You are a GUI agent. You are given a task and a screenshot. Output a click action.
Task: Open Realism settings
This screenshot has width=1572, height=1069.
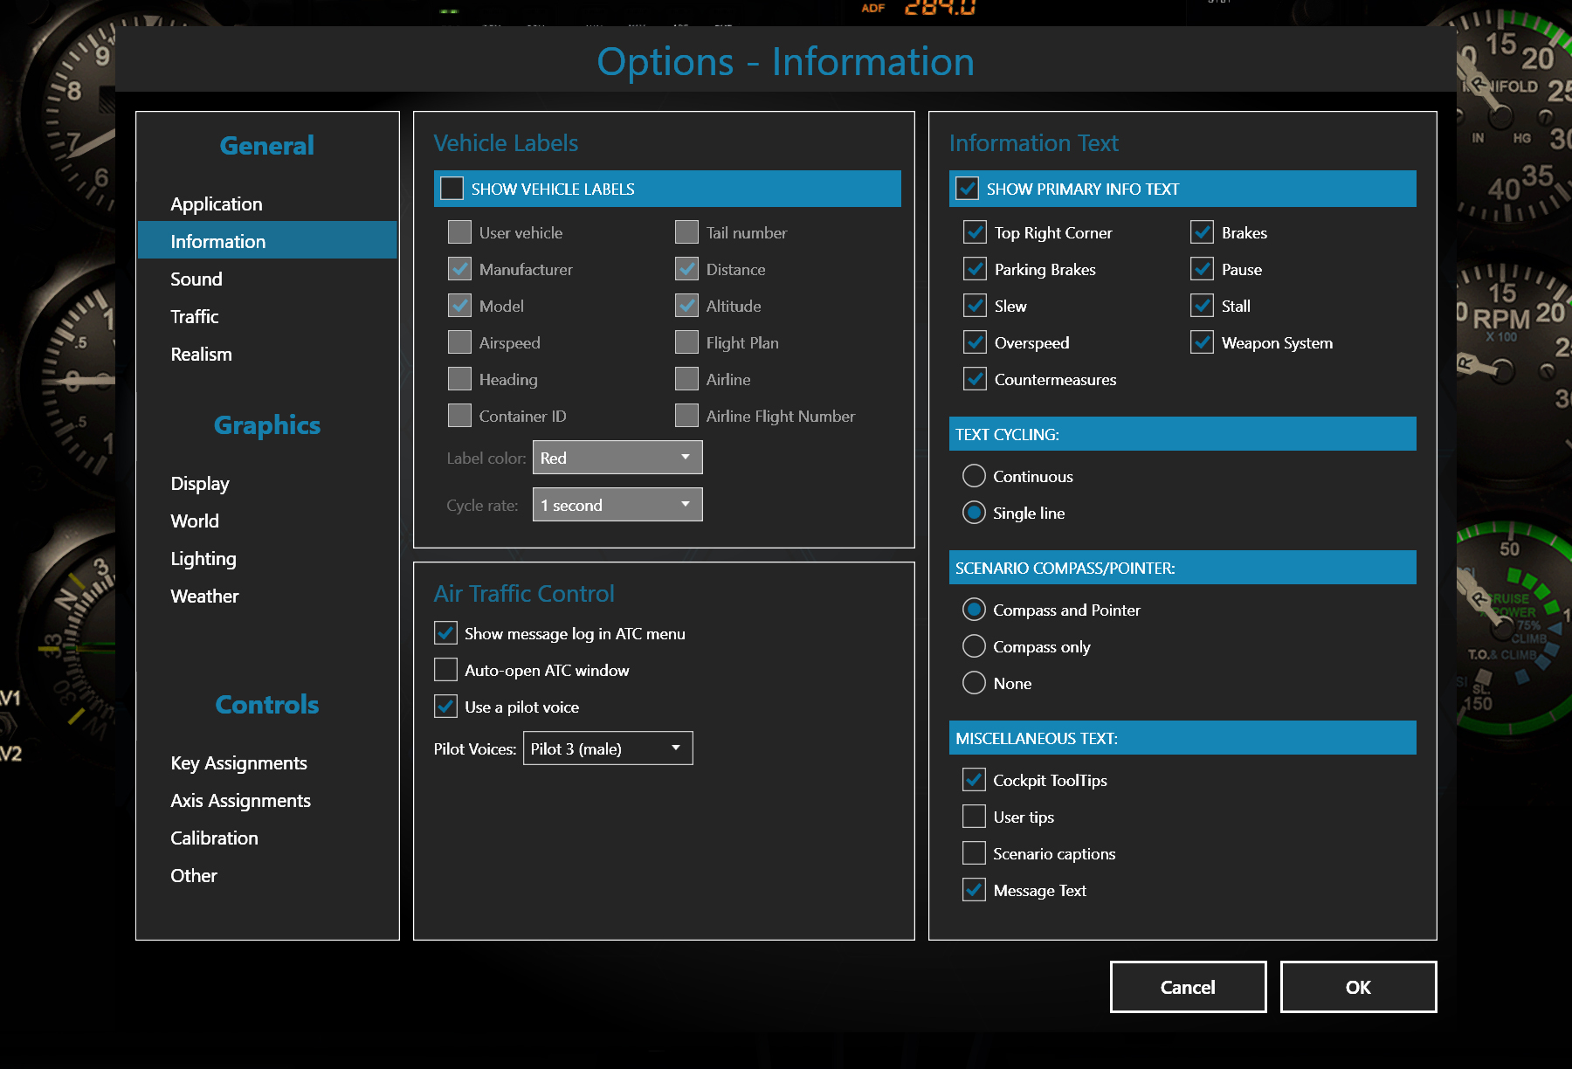pyautogui.click(x=201, y=355)
